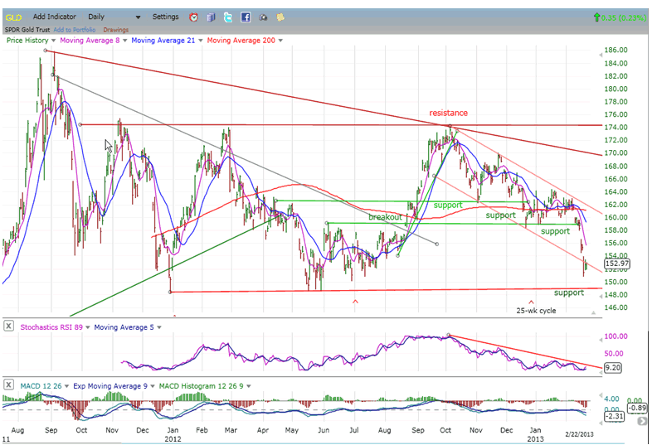652x445 pixels.
Task: Open the yellow sticky note icon
Action: (280, 17)
